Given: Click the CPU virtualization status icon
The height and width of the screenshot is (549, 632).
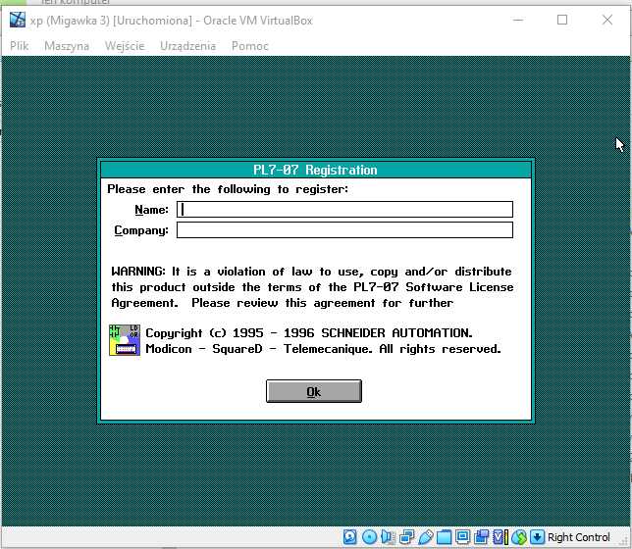Looking at the screenshot, I should (500, 536).
